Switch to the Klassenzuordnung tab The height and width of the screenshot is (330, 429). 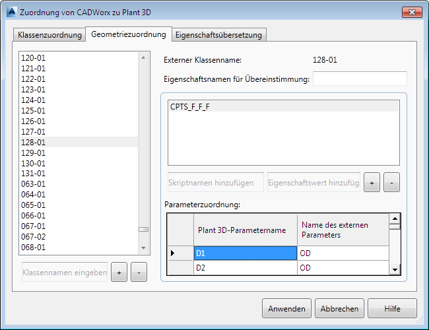(x=49, y=35)
